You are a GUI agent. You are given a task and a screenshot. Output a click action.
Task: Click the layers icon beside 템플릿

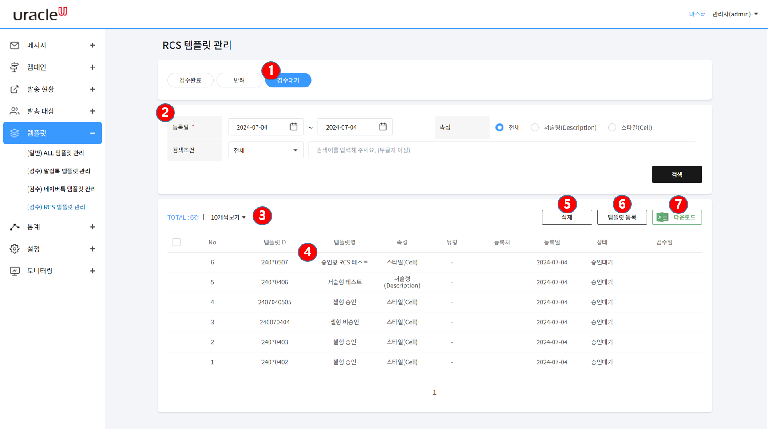click(x=15, y=133)
